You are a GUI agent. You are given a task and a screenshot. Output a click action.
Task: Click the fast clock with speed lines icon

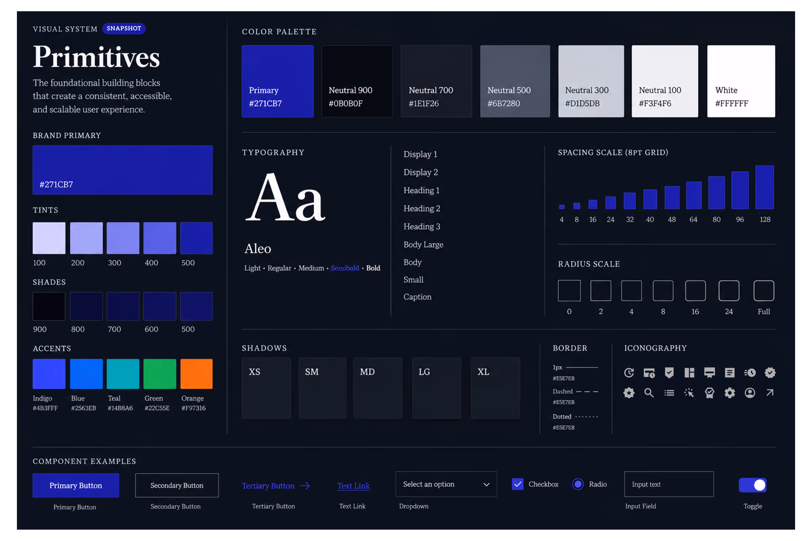pos(750,373)
